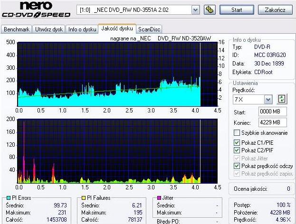The width and height of the screenshot is (296, 224).
Task: Click the Prędkość value 4.96 X
Action: pos(283,220)
